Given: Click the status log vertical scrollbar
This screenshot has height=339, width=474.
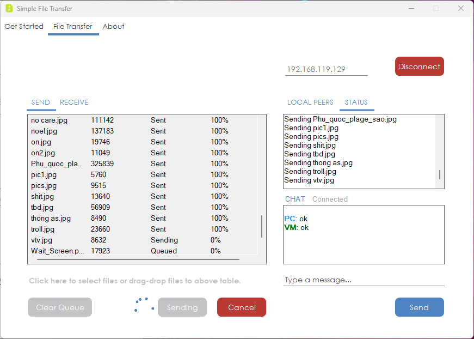Looking at the screenshot, I should [440, 174].
